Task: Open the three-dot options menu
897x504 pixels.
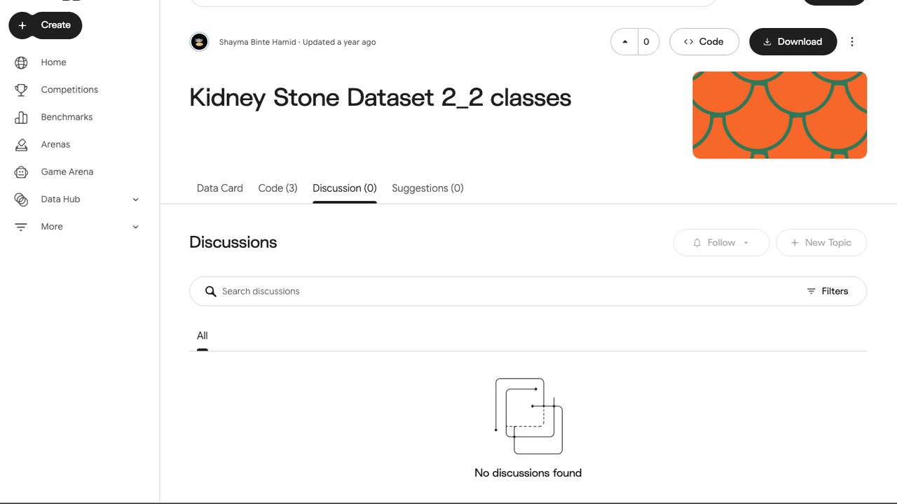Action: 852,42
